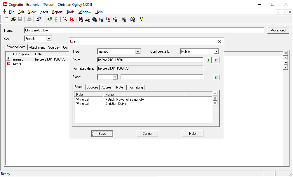Add an attachment with the paperclip icon
The width and height of the screenshot is (293, 177).
point(124,19)
